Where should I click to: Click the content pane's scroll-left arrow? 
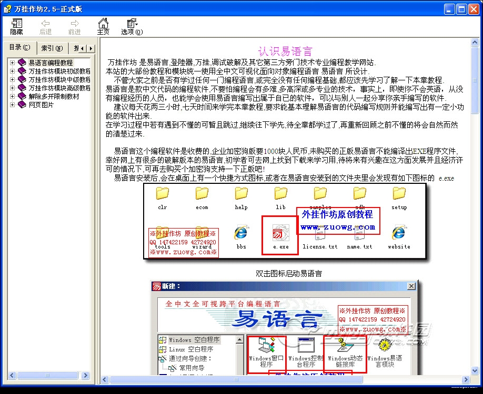[x=105, y=379]
